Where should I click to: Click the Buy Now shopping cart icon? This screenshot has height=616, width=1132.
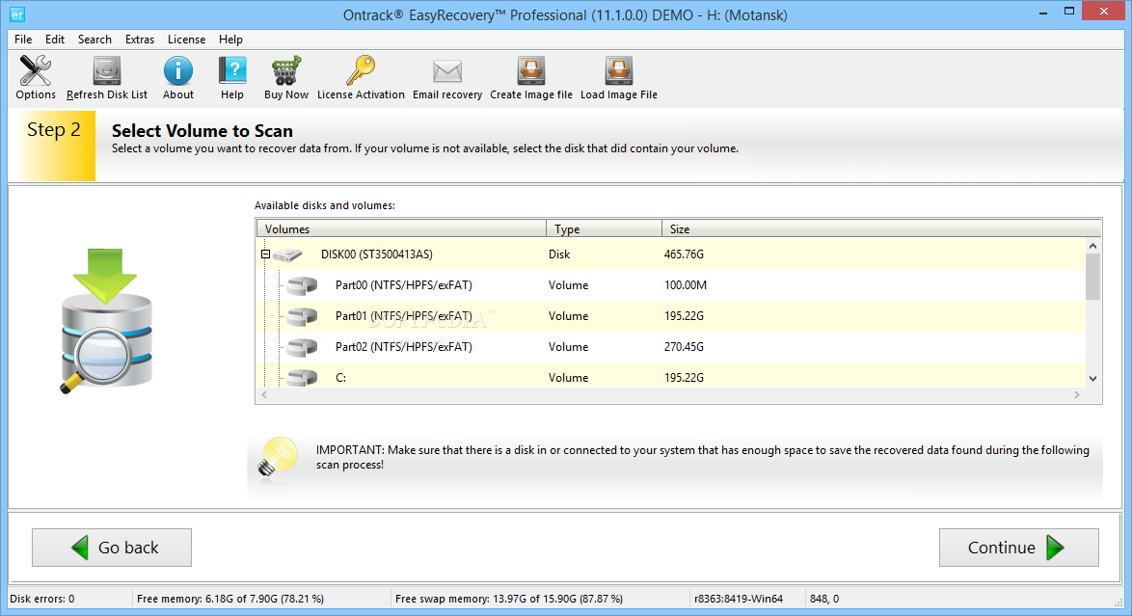285,70
